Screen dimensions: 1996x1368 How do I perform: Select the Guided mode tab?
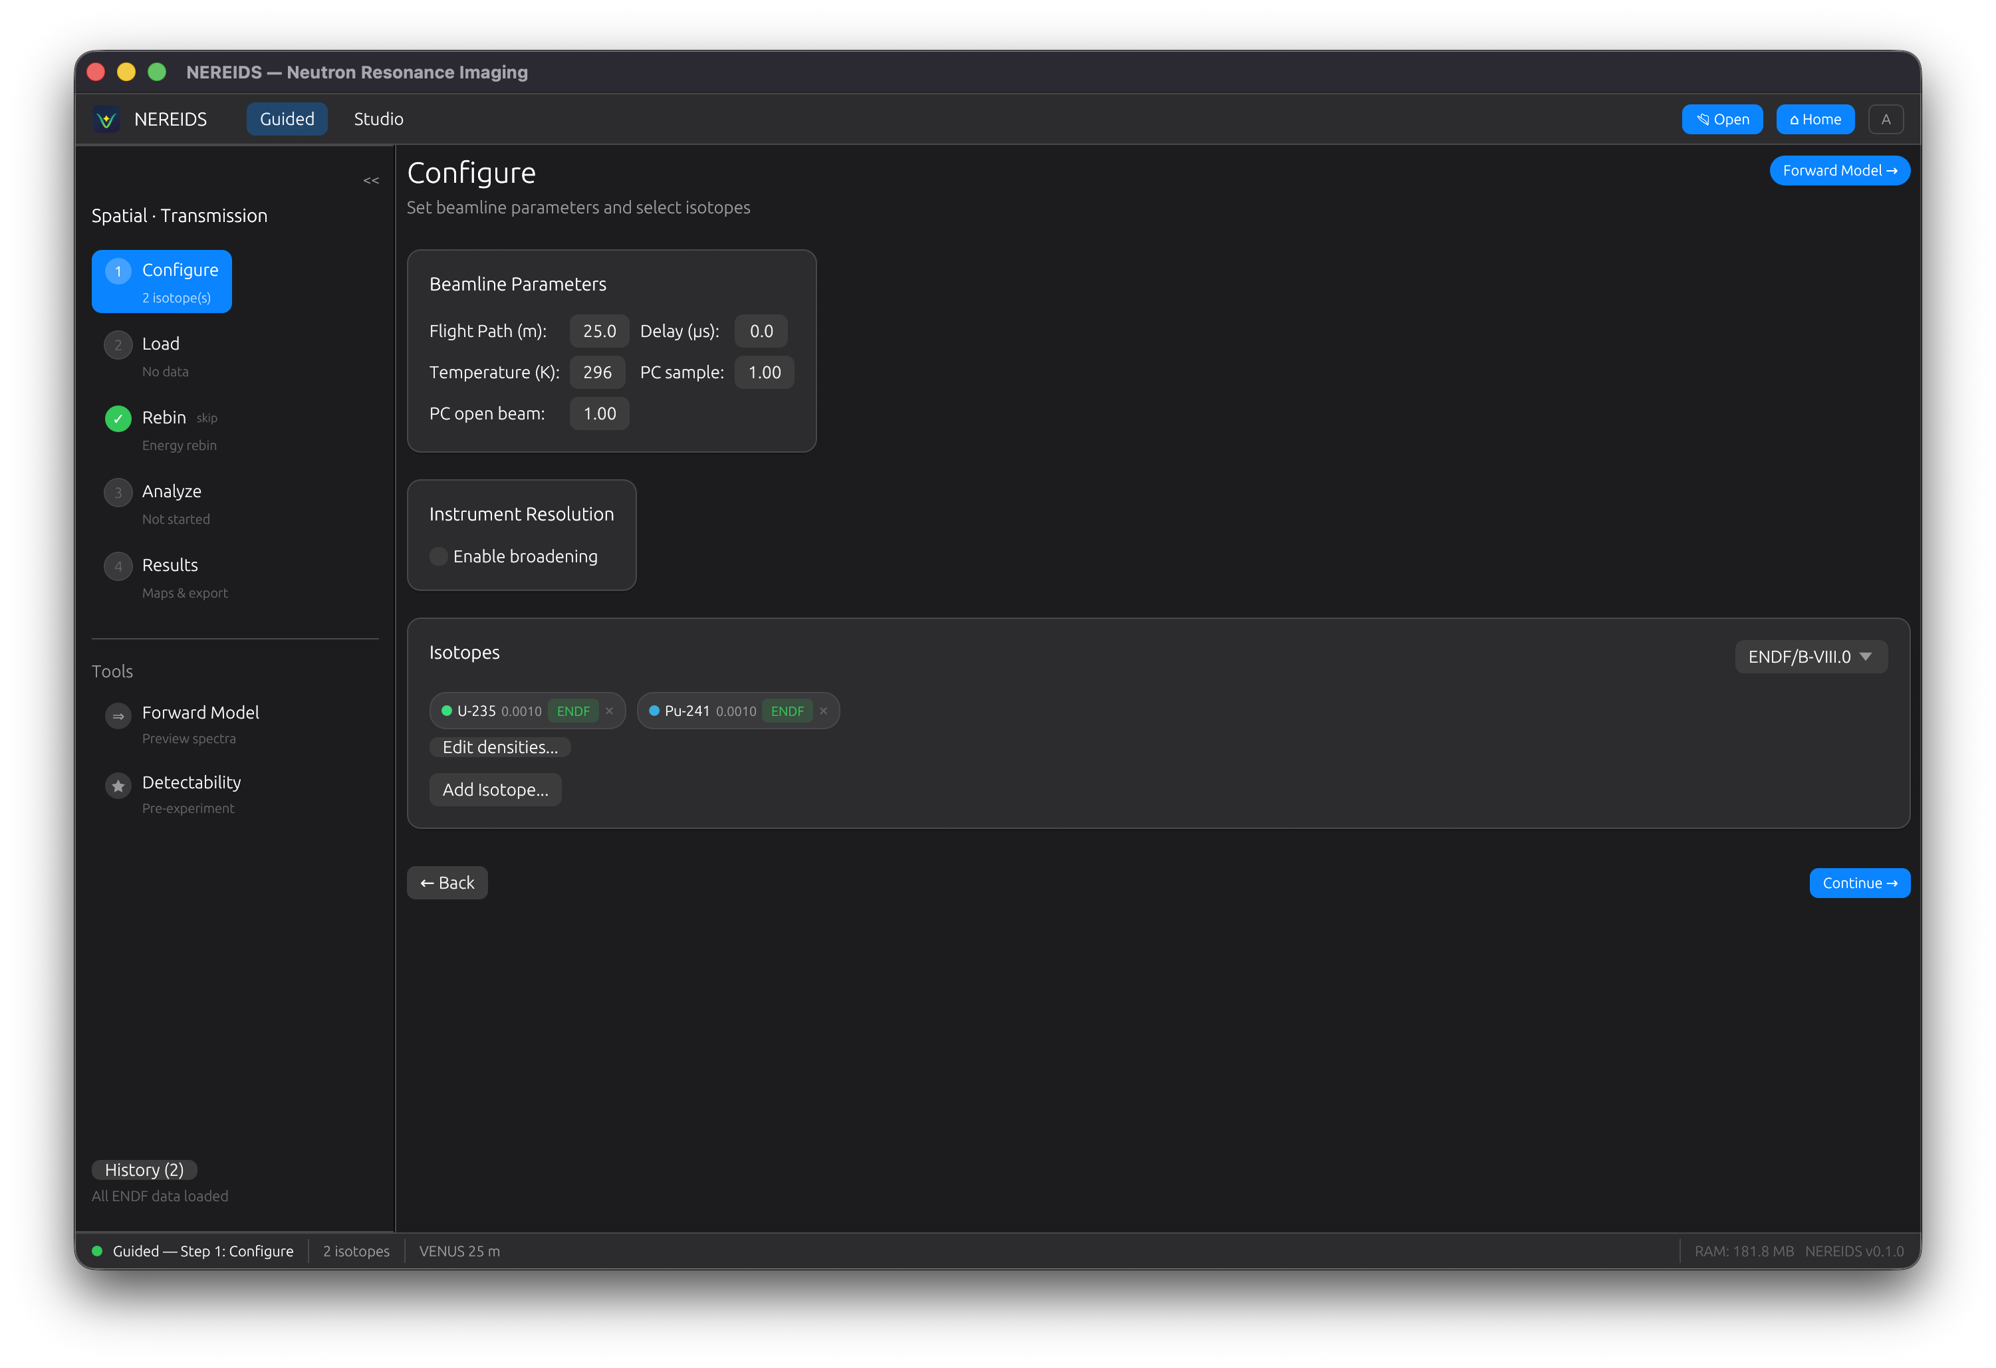287,120
